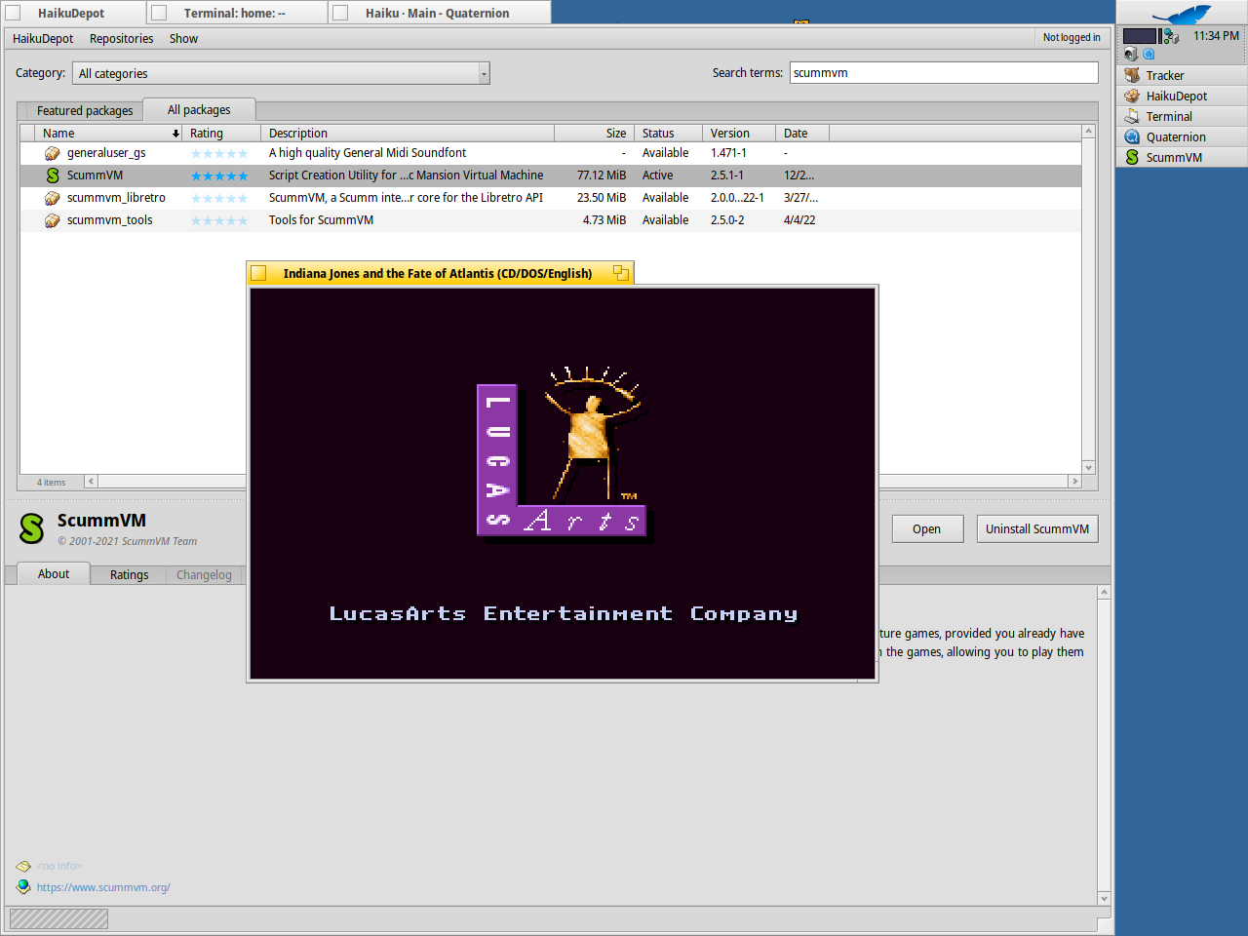Click package list scroll down arrow
Screen dimensions: 1248x936
(1089, 467)
